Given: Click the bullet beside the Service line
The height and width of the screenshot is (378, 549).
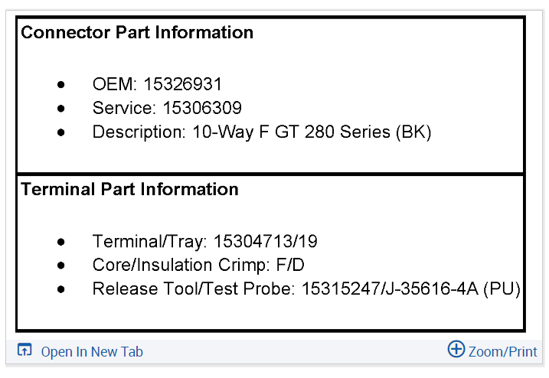Looking at the screenshot, I should pos(61,108).
